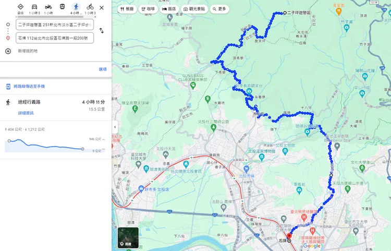391x251 pixels.
Task: Click 關渡美術館 pin
Action: tap(146, 169)
